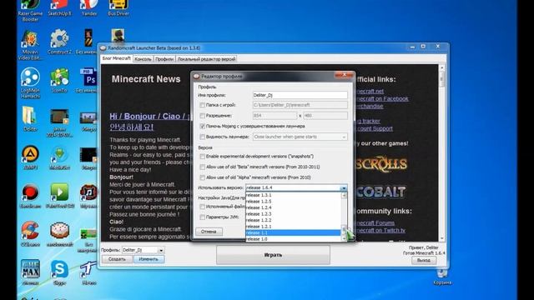534x300 pixels.
Task: Collapse the Использовать версию dropdown arrow
Action: click(344, 187)
